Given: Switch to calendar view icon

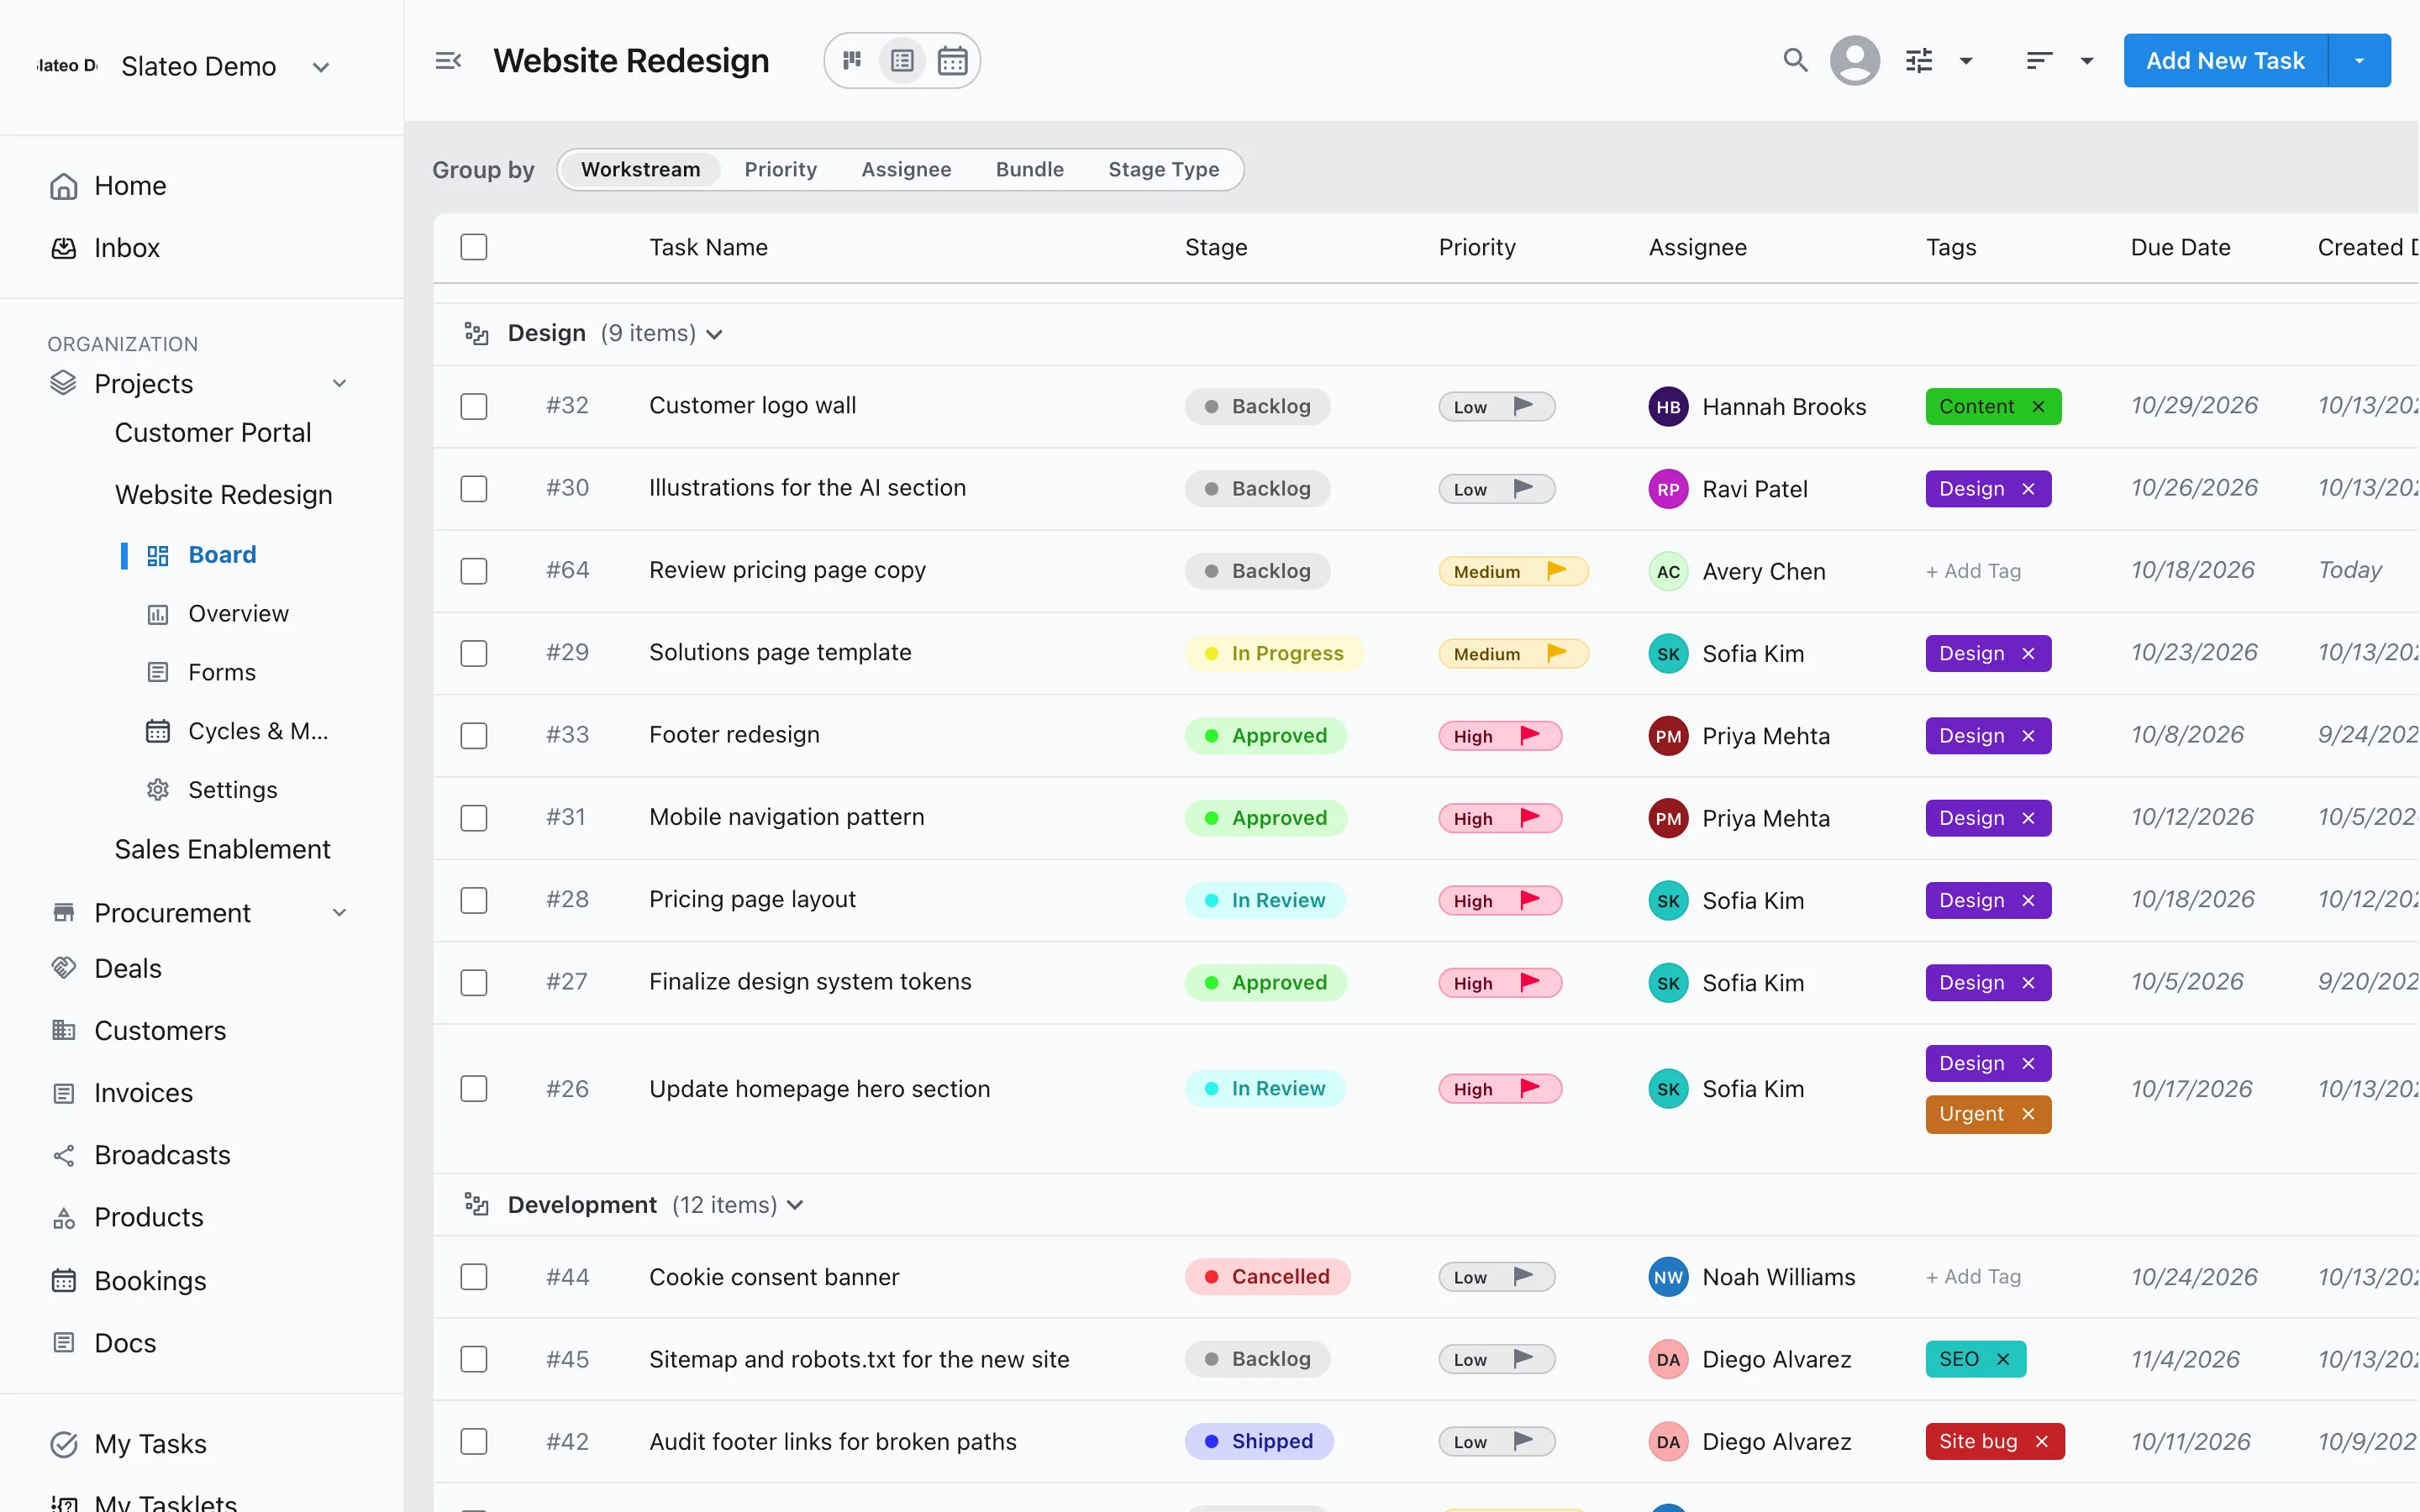Looking at the screenshot, I should pos(952,61).
